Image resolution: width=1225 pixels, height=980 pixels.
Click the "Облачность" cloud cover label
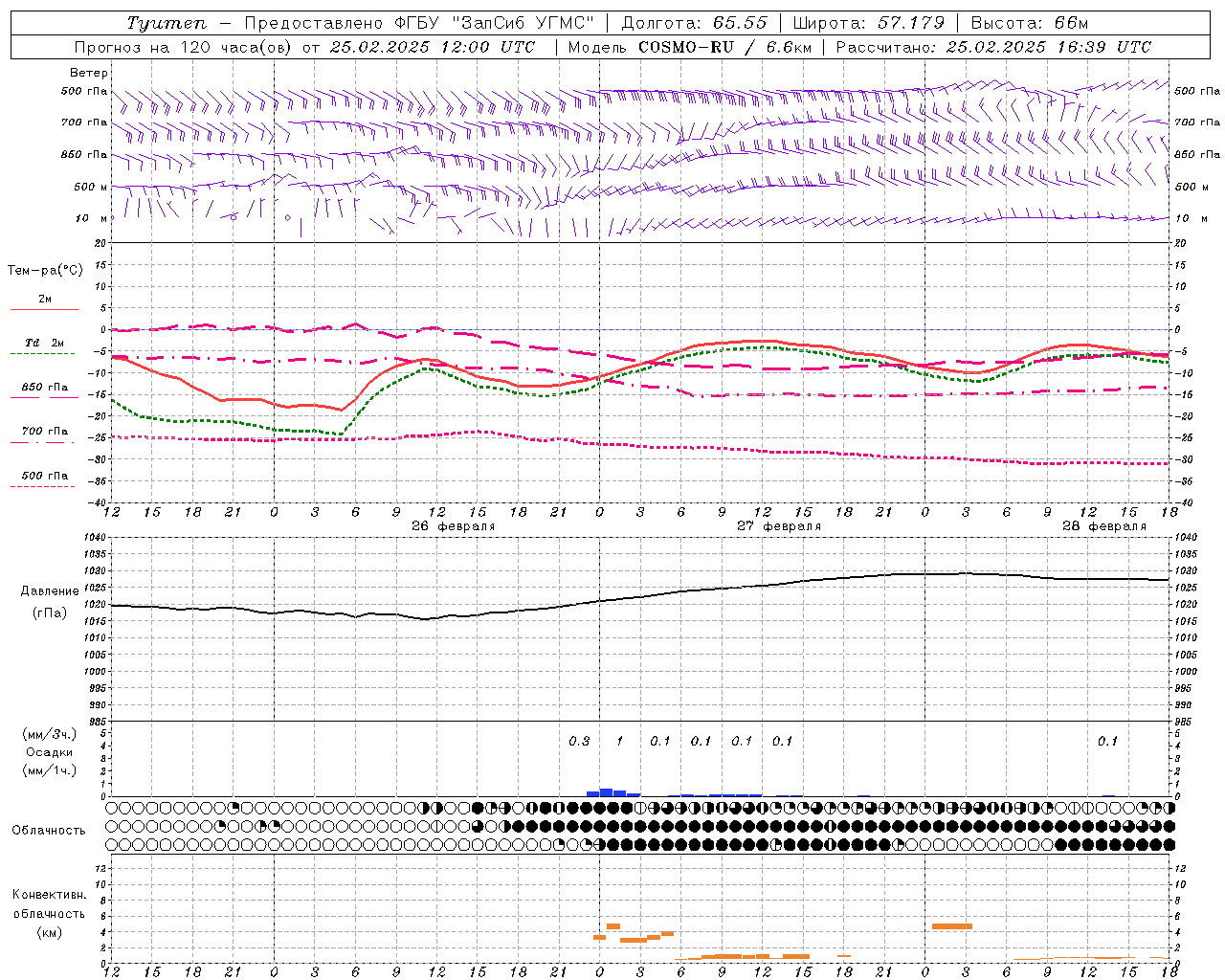49,830
